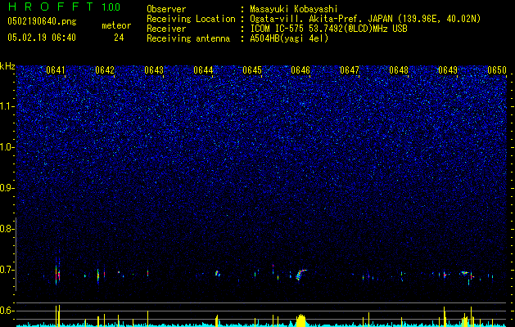Click the 0642 time marker
This screenshot has height=327, width=515.
click(x=105, y=70)
